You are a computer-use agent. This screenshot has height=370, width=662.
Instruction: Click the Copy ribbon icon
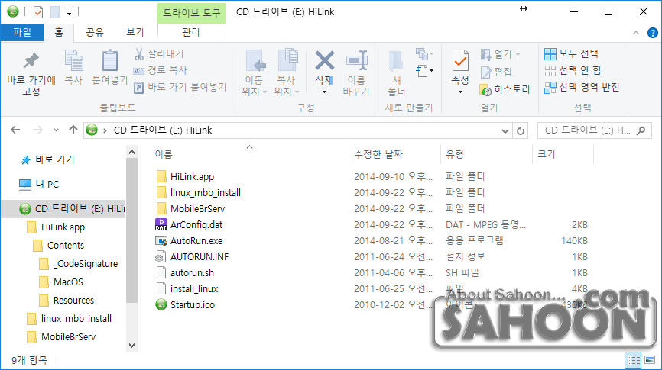tap(73, 60)
